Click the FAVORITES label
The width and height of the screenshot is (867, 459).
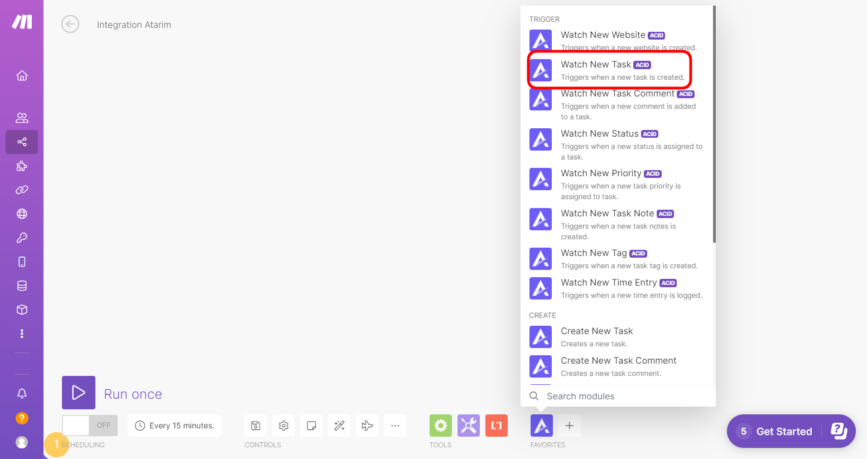click(547, 445)
